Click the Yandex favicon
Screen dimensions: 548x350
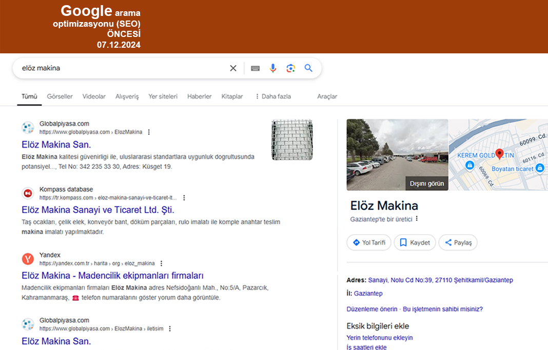pyautogui.click(x=28, y=259)
